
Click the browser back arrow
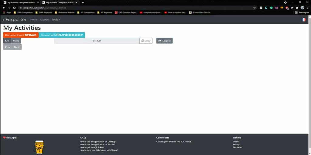[4, 8]
